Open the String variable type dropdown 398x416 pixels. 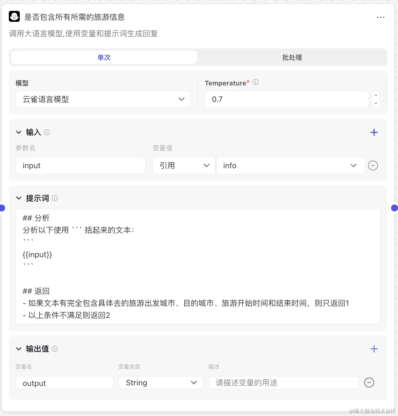[x=161, y=383]
